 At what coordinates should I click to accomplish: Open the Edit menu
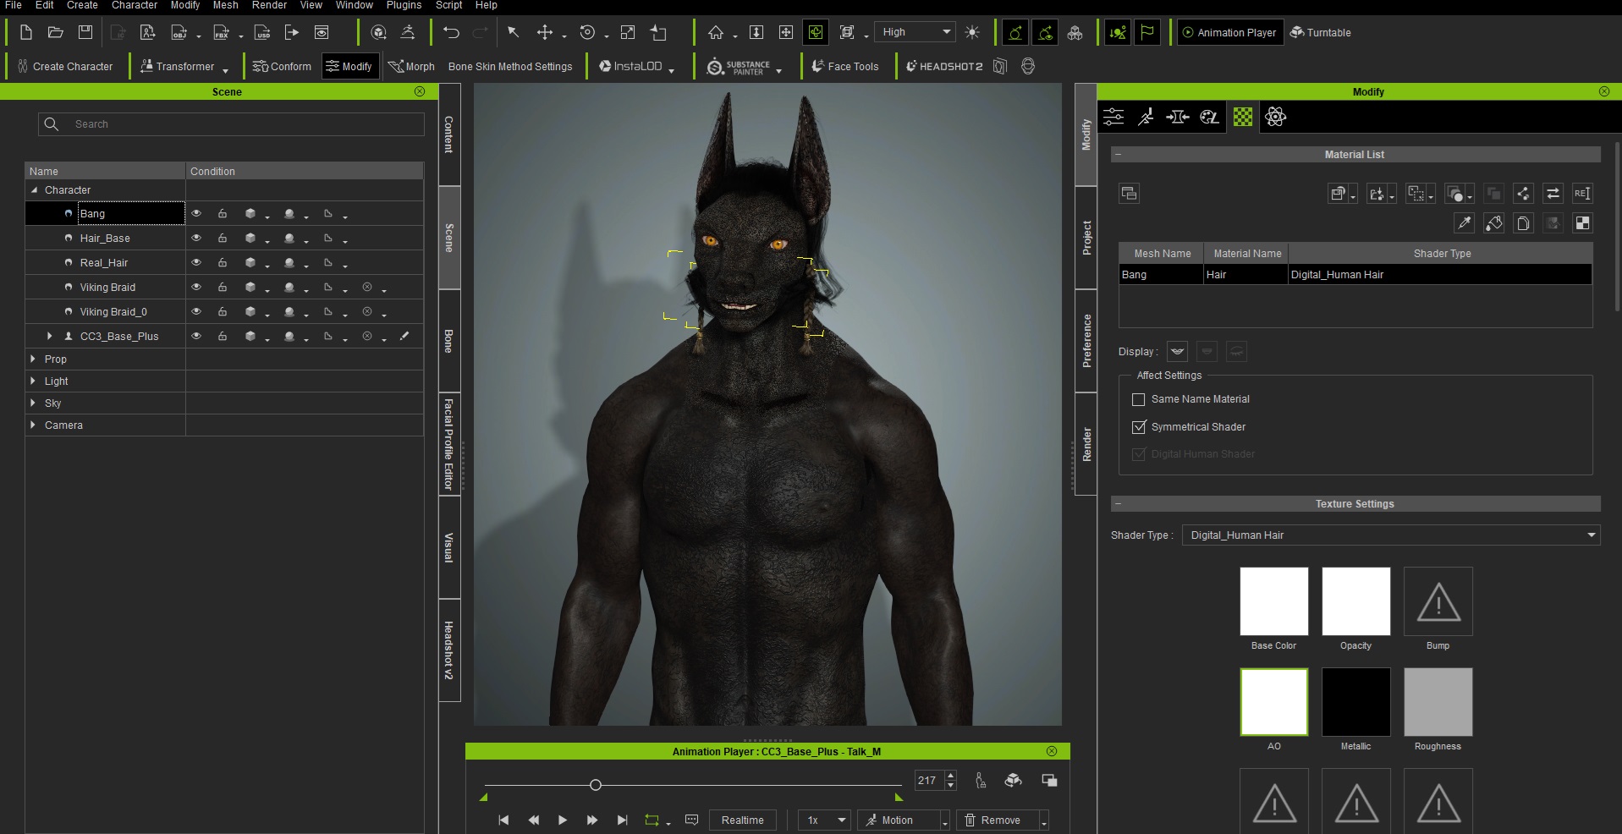click(45, 5)
